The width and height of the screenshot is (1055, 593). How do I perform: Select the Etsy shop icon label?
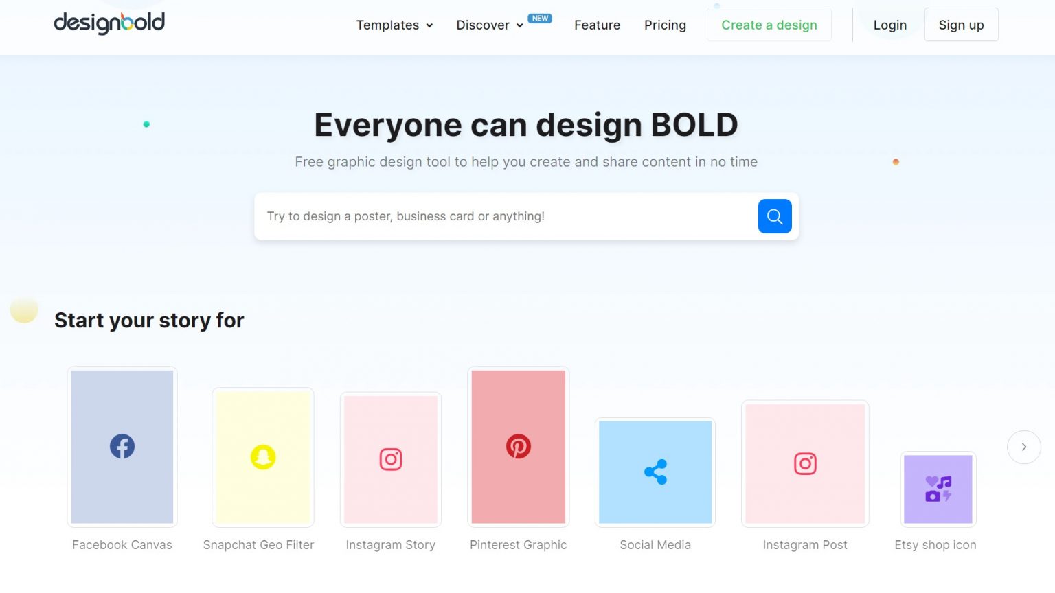pos(935,545)
